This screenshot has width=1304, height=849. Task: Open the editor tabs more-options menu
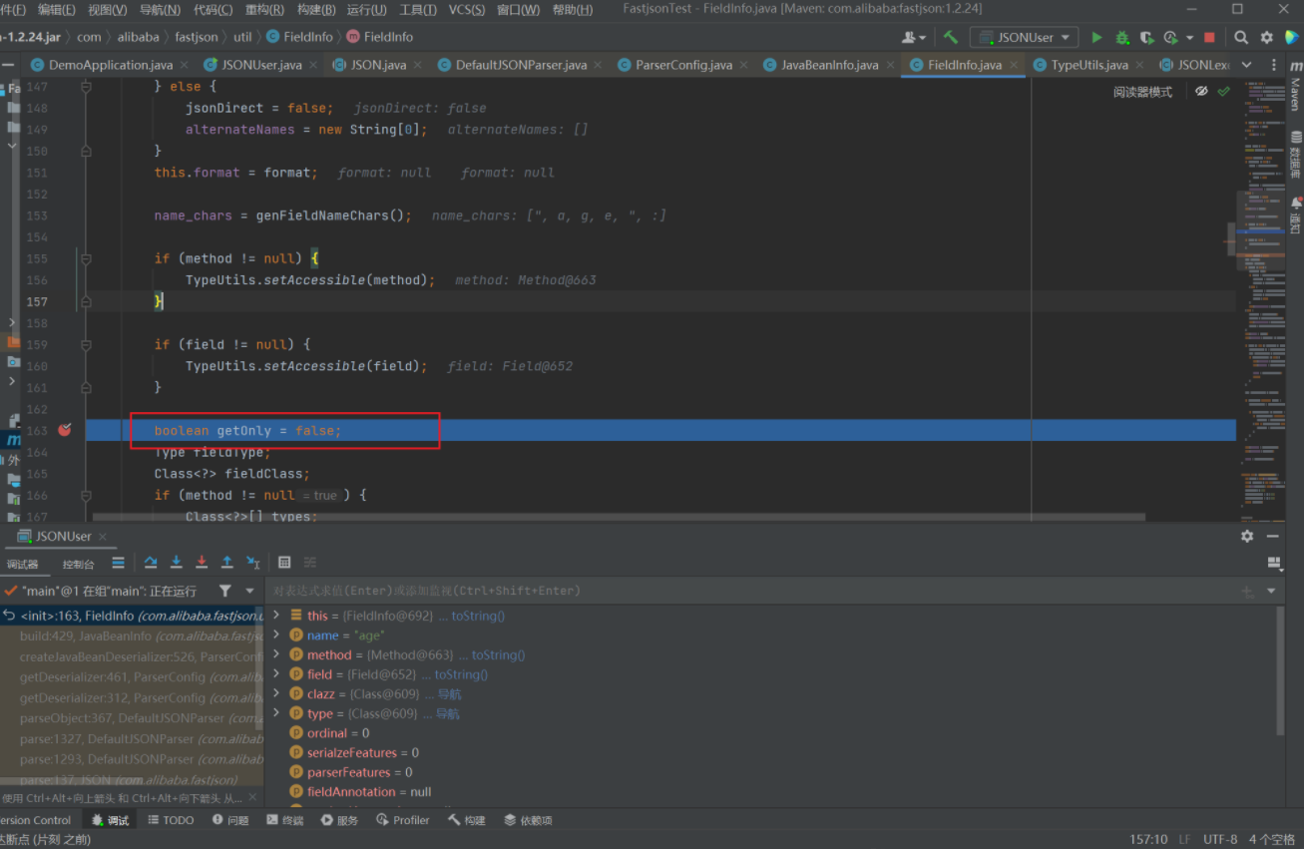(x=1274, y=65)
